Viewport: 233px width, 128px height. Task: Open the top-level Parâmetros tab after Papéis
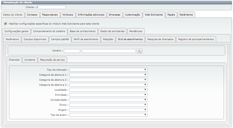point(186,15)
